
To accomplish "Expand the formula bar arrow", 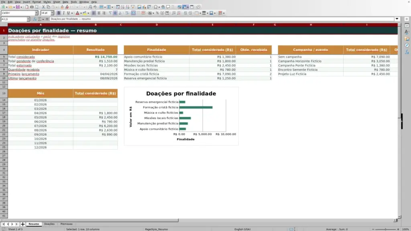I will point(397,19).
